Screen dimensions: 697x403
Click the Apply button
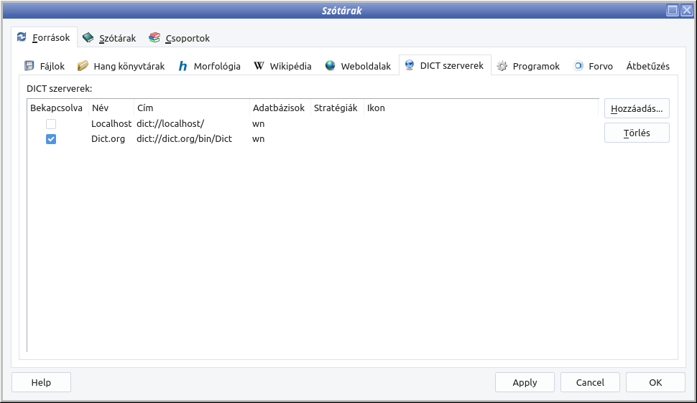pyautogui.click(x=525, y=382)
